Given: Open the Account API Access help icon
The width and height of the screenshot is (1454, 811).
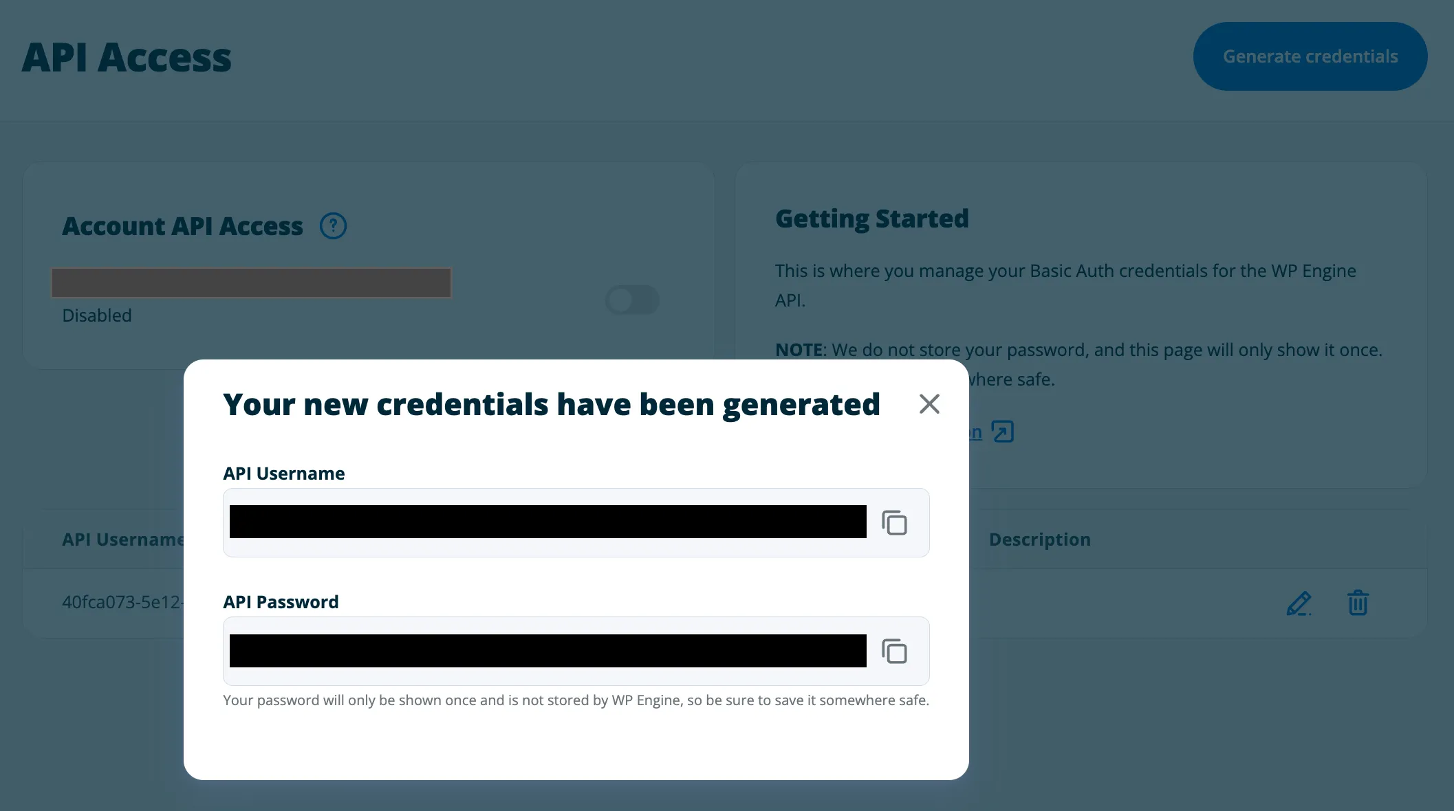Looking at the screenshot, I should pyautogui.click(x=333, y=225).
